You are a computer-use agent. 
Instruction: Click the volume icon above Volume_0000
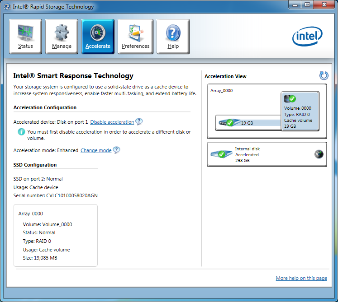[290, 99]
